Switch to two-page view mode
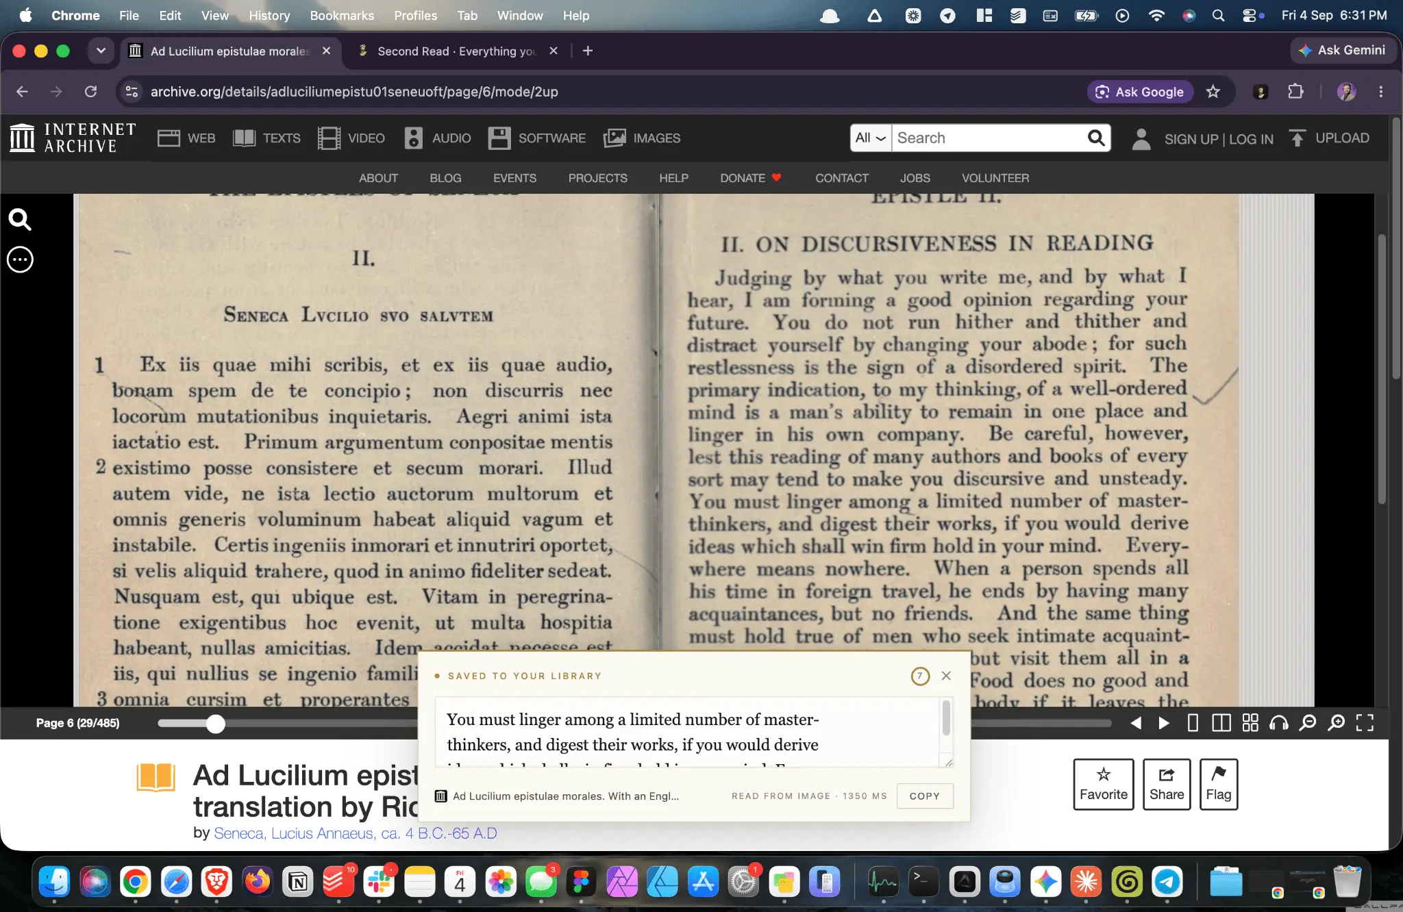 [1221, 723]
